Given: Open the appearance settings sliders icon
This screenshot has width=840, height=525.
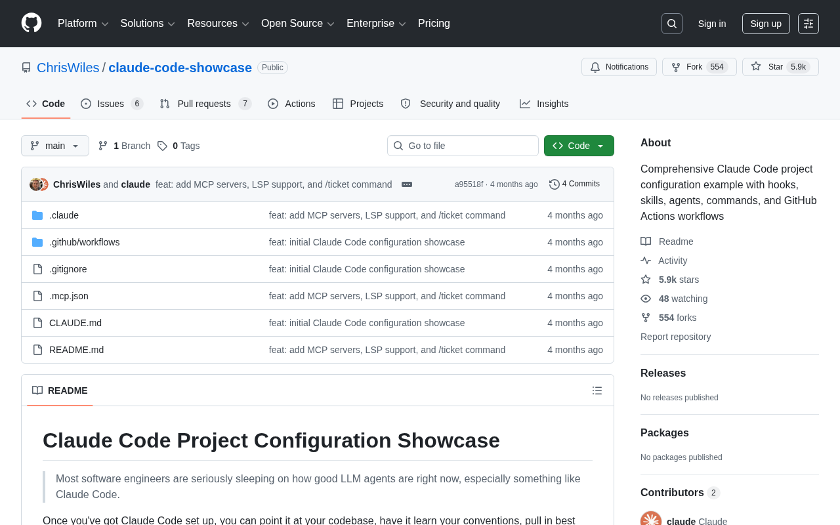Looking at the screenshot, I should pos(808,24).
